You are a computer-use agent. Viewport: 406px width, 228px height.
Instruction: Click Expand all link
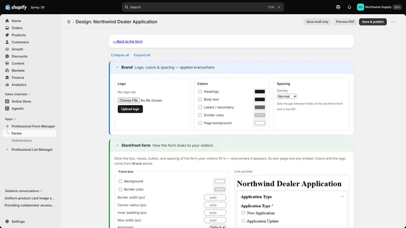pyautogui.click(x=142, y=55)
